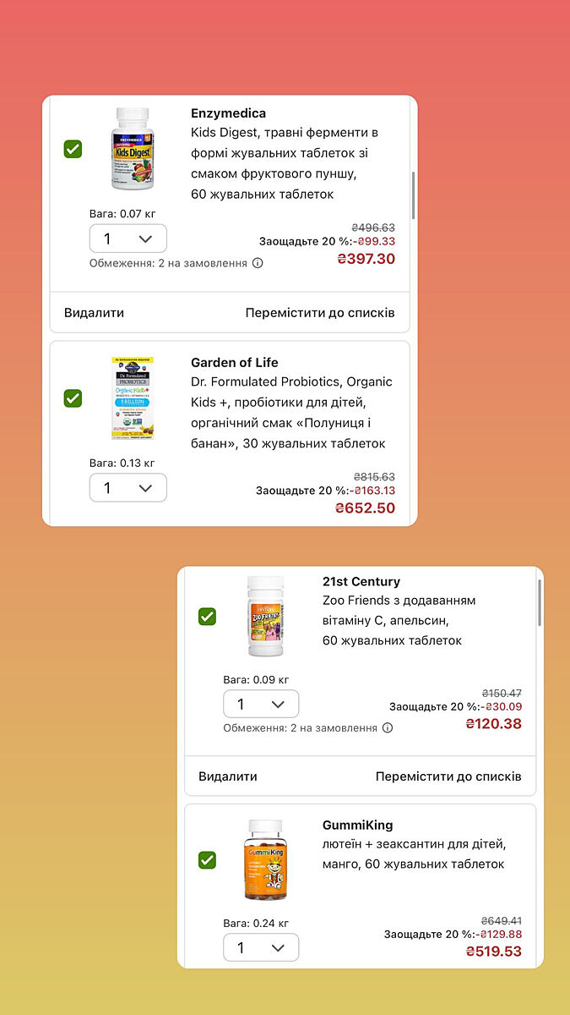
Task: Open quantity dropdown for Kids Digest
Action: (x=128, y=239)
